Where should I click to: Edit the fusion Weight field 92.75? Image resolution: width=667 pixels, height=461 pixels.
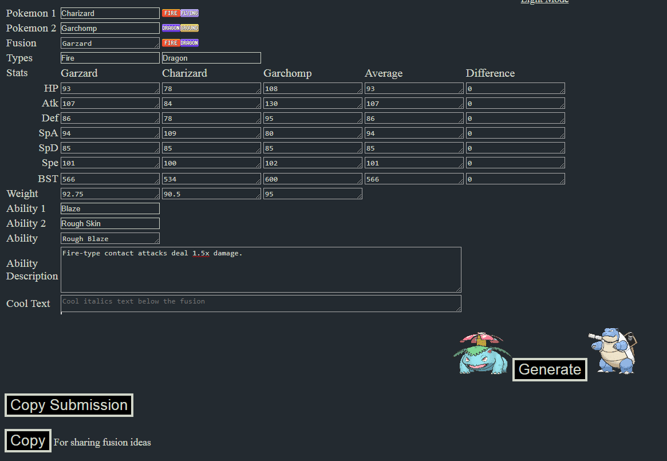[x=110, y=194]
